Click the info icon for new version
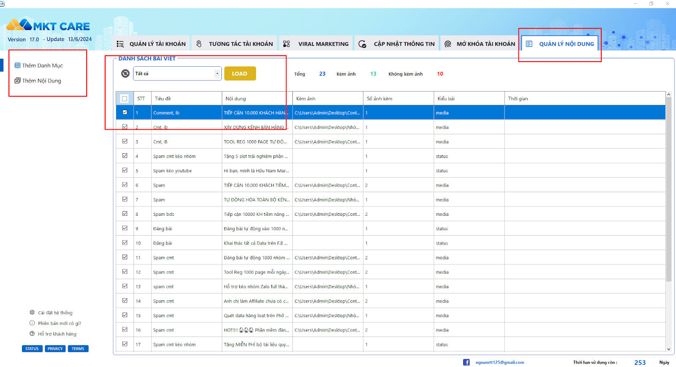The height and width of the screenshot is (367, 676). [x=32, y=323]
